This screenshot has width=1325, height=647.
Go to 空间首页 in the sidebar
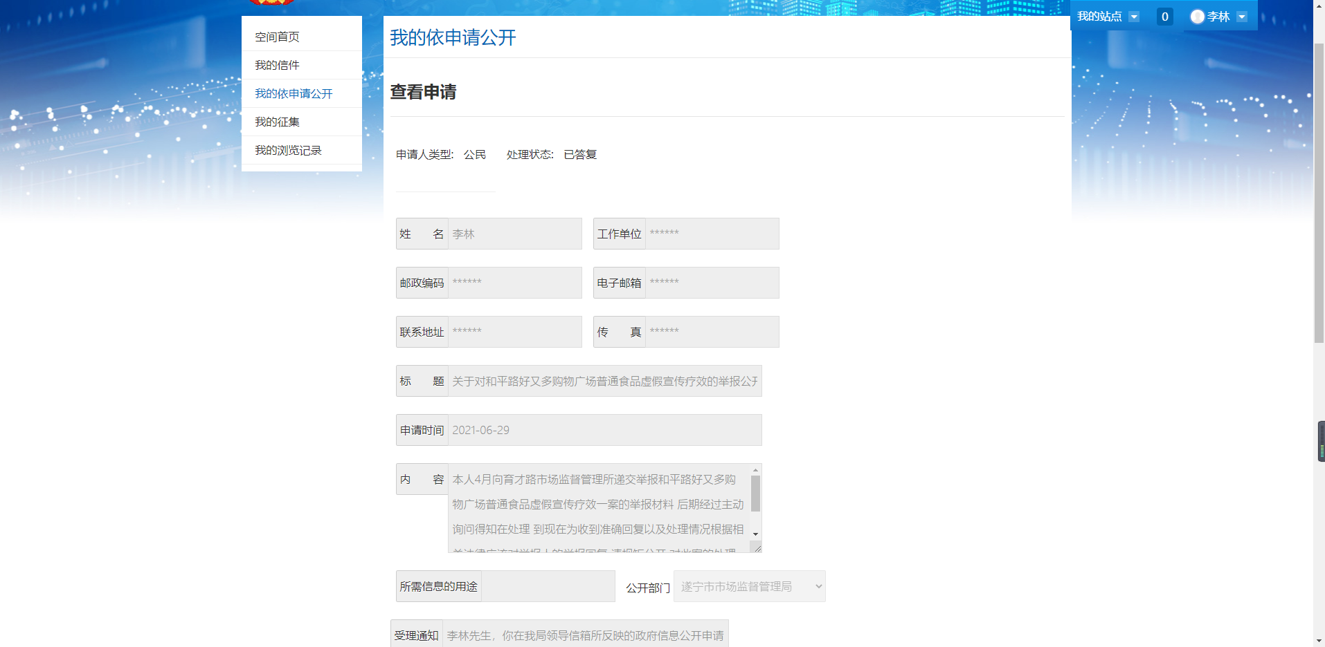click(x=277, y=37)
